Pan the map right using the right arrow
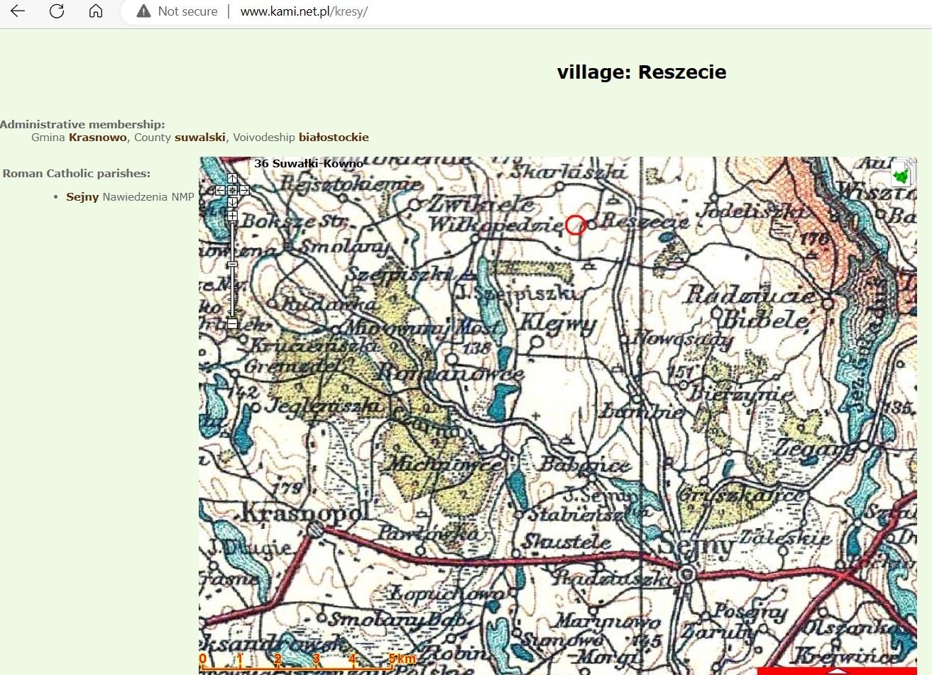The image size is (932, 675). (x=244, y=190)
